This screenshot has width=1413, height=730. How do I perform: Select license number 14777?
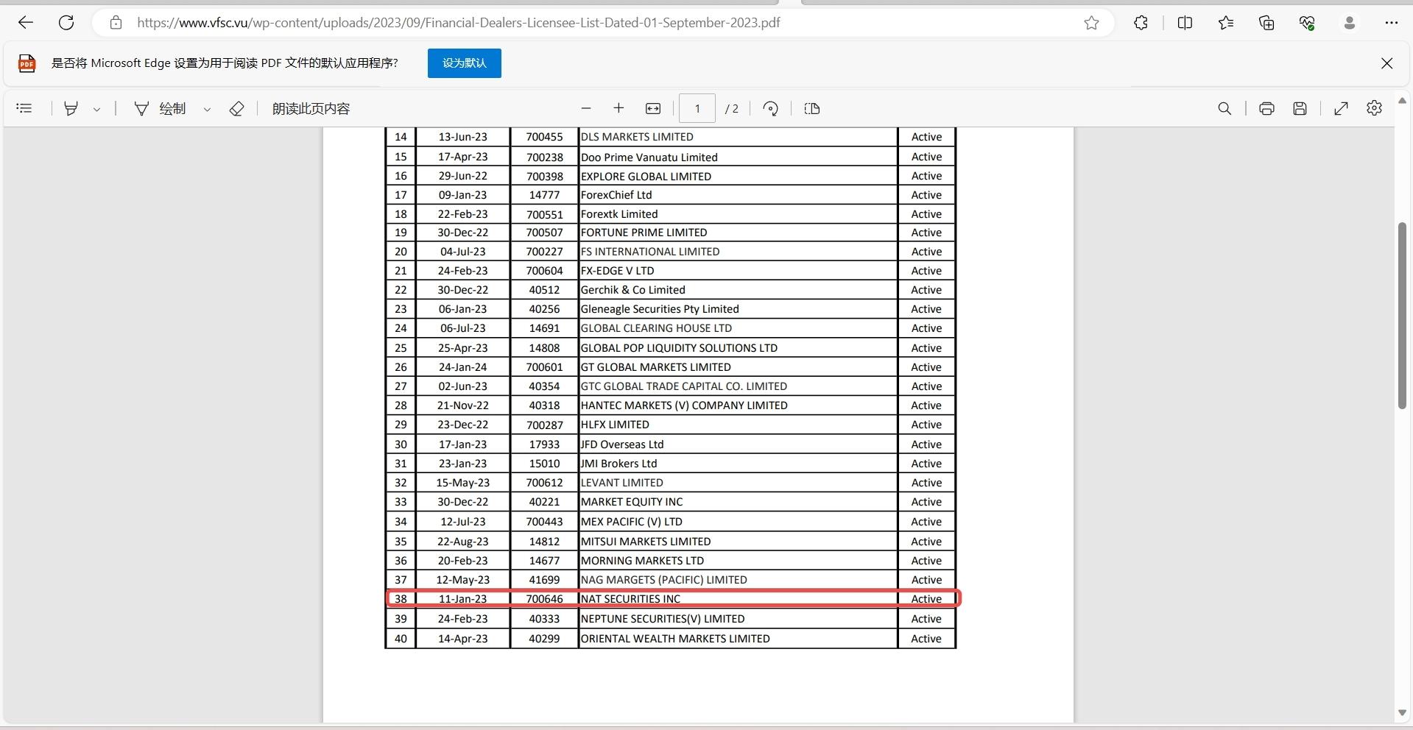pyautogui.click(x=544, y=195)
